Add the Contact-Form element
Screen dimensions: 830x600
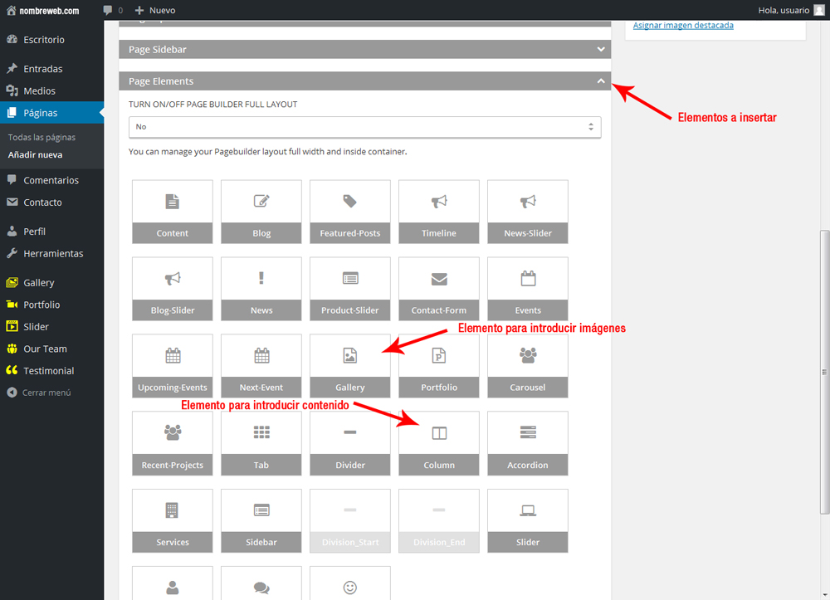point(438,289)
